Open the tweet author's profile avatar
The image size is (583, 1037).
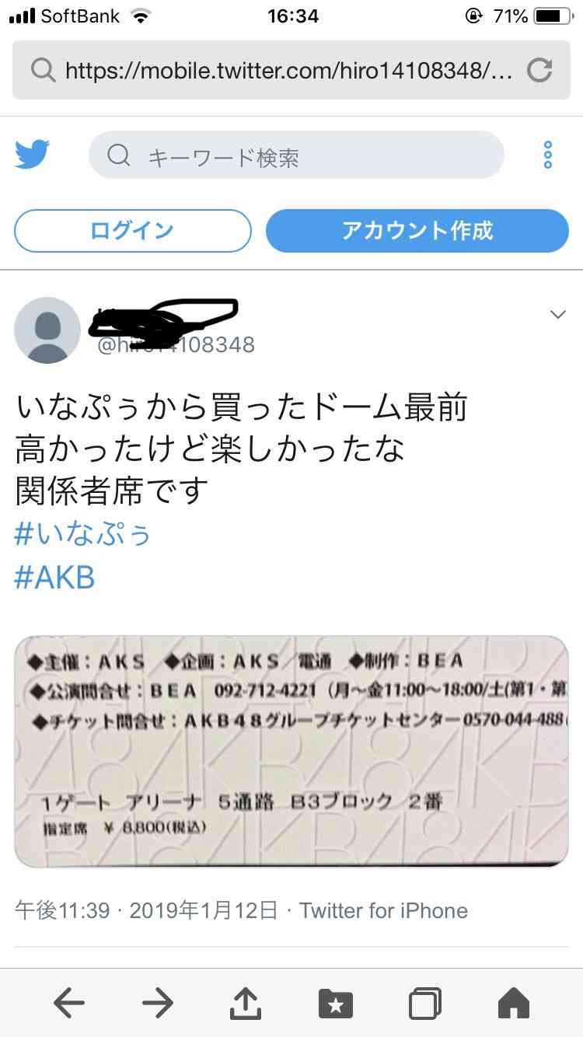tap(47, 330)
